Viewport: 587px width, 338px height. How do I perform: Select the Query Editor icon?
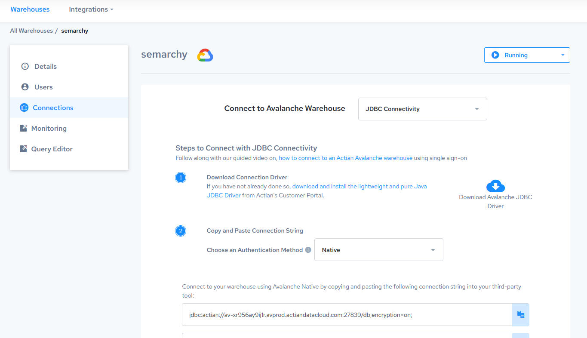click(25, 149)
